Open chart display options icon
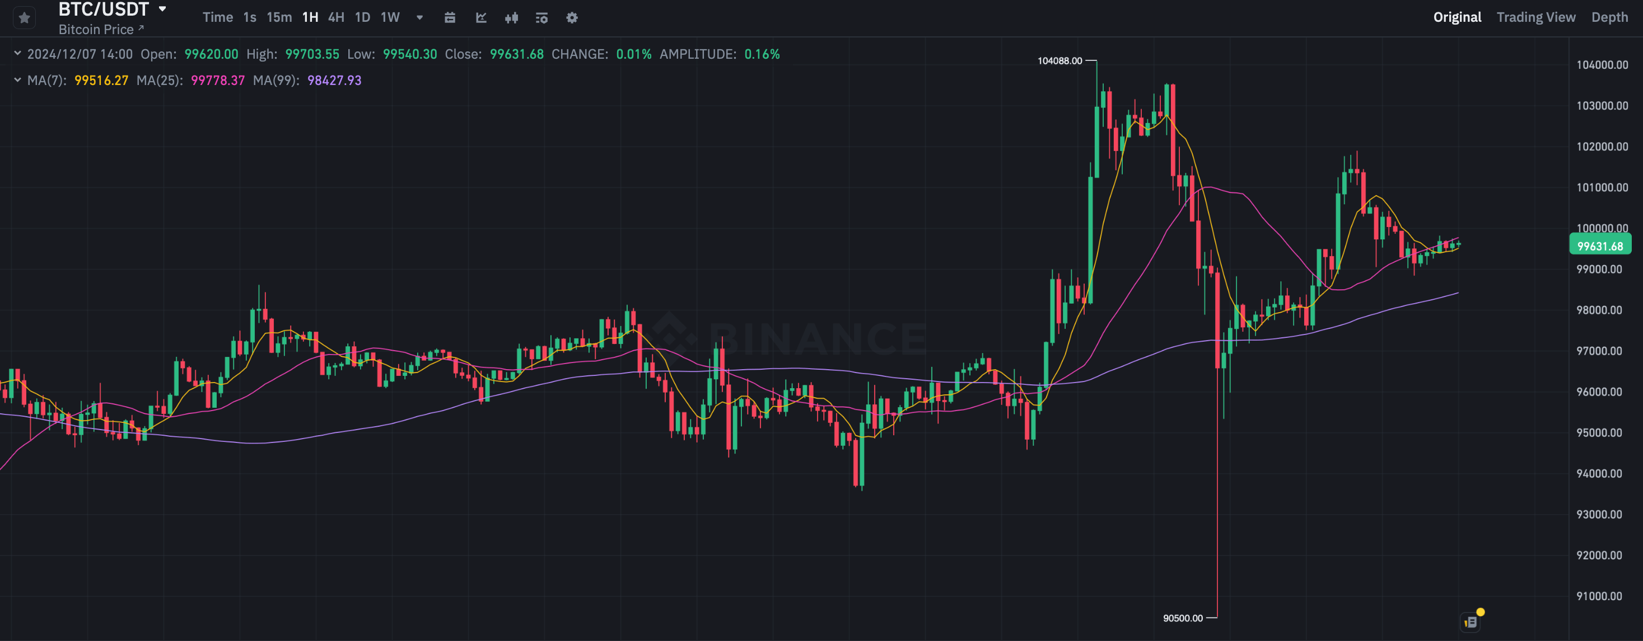Screen dimensions: 1643x641 (542, 18)
